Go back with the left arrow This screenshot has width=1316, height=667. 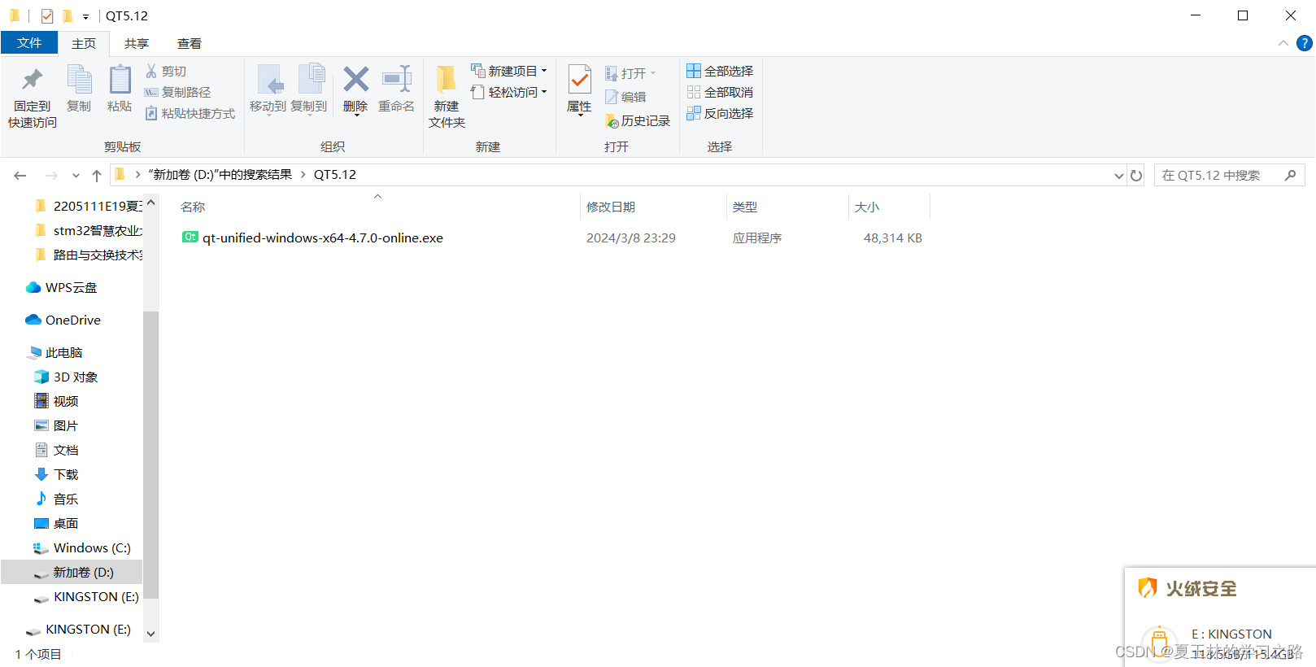[20, 175]
